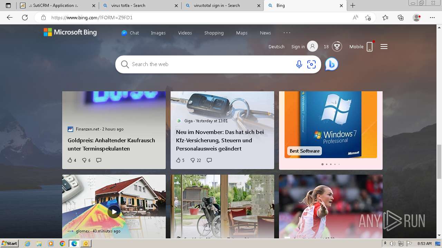This screenshot has height=248, width=442.
Task: Open the wheelchair garden article image
Action: pos(222,206)
